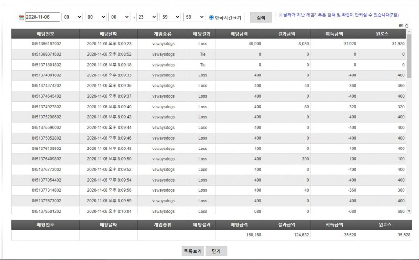Image resolution: width=419 pixels, height=260 pixels.
Task: Select bet number 8051366167002
Action: [x=46, y=44]
